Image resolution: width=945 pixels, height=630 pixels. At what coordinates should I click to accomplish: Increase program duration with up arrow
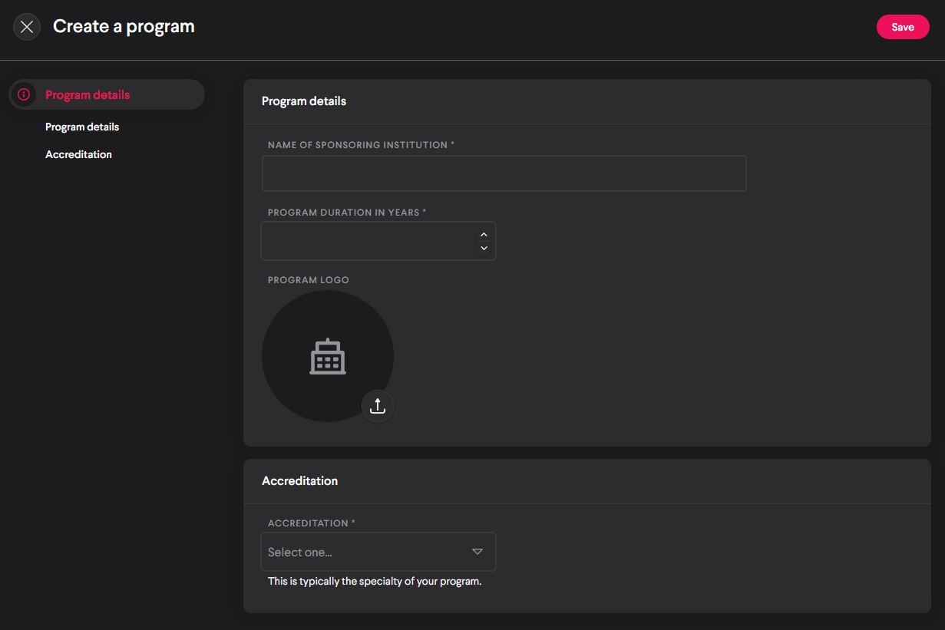coord(484,235)
